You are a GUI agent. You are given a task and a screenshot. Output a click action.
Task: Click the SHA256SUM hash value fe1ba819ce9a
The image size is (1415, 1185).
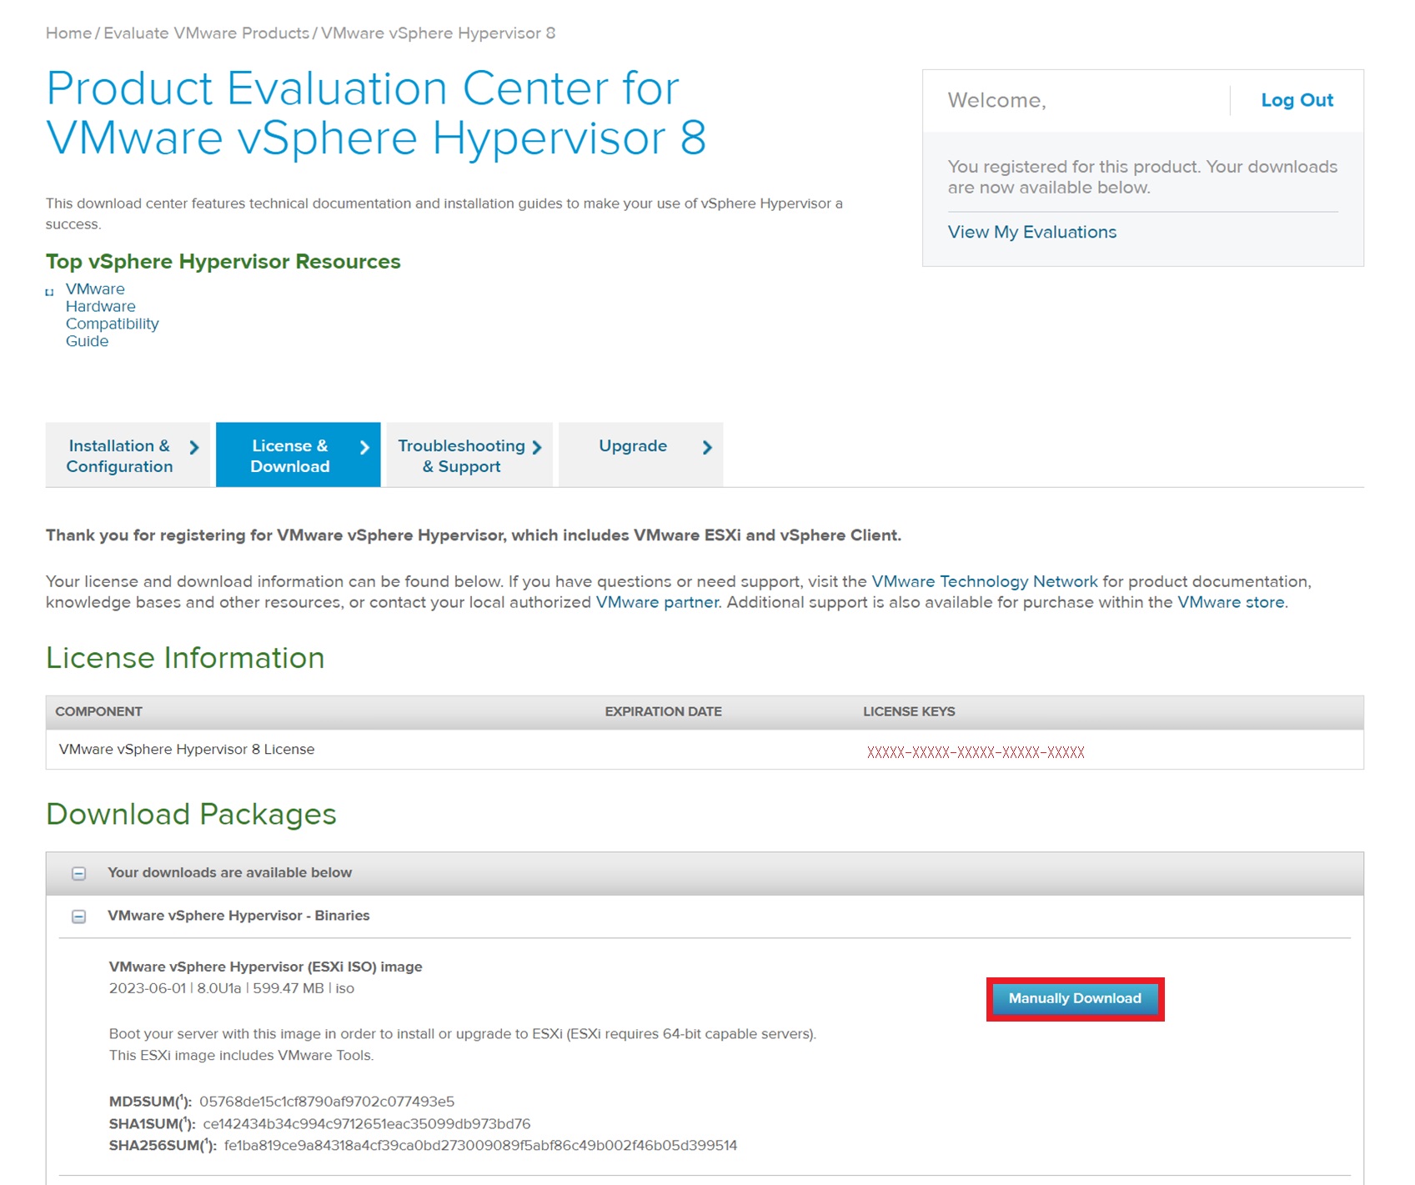click(480, 1146)
